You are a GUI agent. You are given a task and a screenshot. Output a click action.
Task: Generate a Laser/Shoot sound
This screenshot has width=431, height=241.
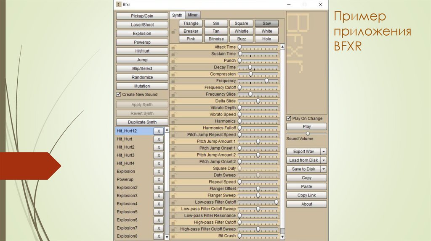[x=142, y=25]
